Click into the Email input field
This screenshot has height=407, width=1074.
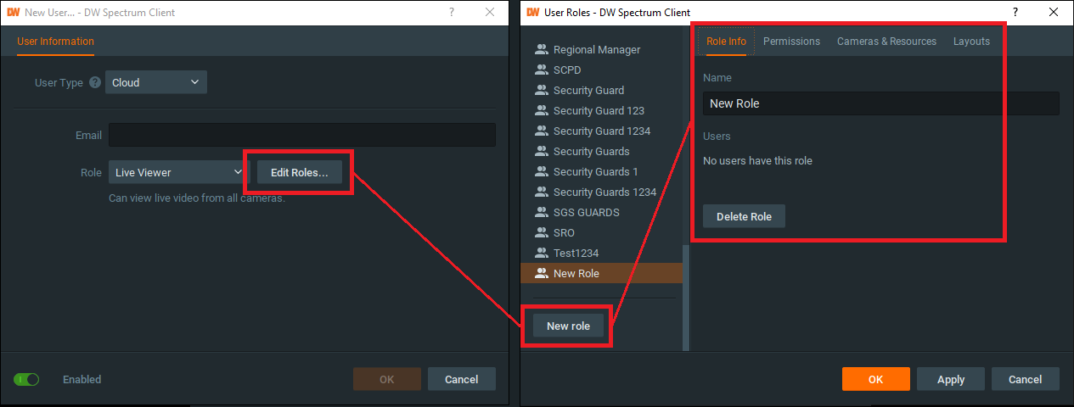[301, 136]
